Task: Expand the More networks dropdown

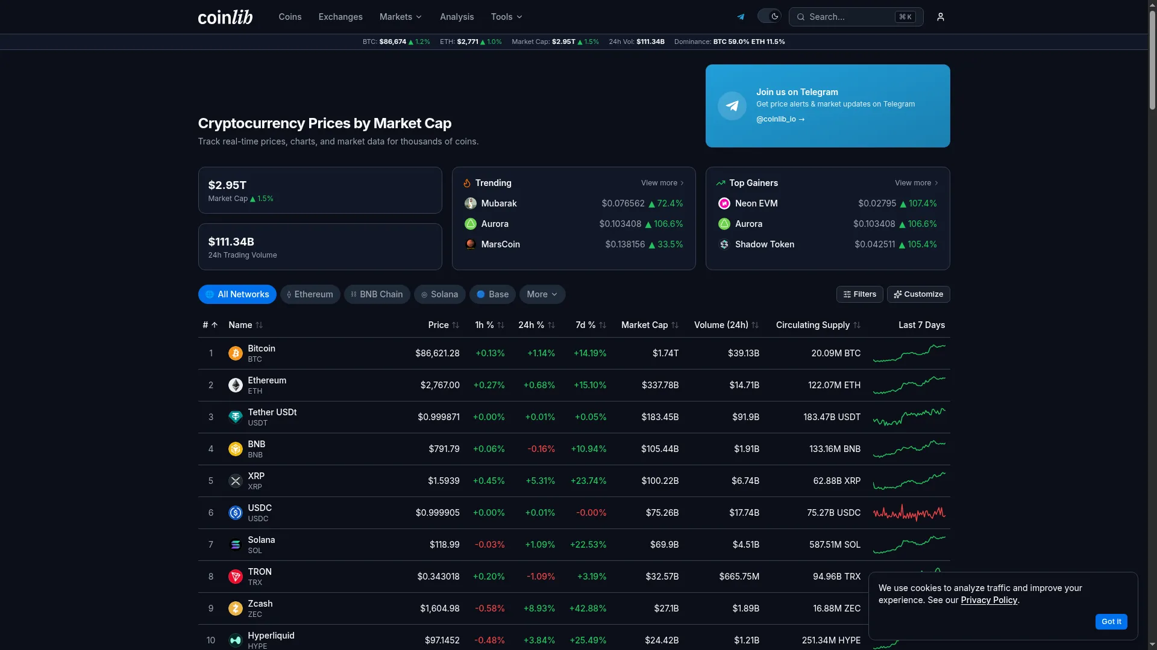Action: (x=542, y=294)
